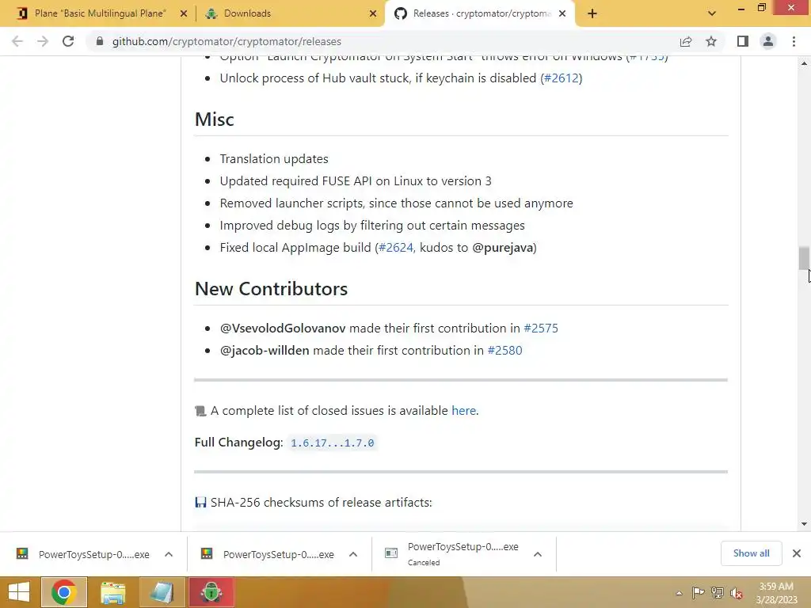Click the vertical scrollbar thumb
The width and height of the screenshot is (811, 608).
click(804, 258)
